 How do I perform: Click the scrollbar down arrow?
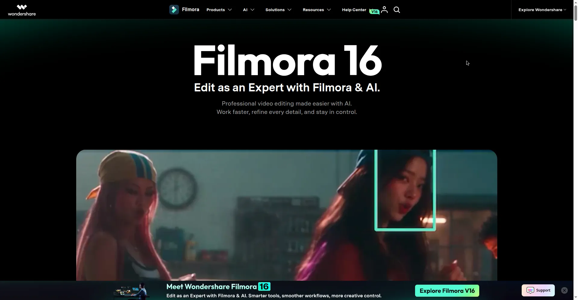(576, 297)
